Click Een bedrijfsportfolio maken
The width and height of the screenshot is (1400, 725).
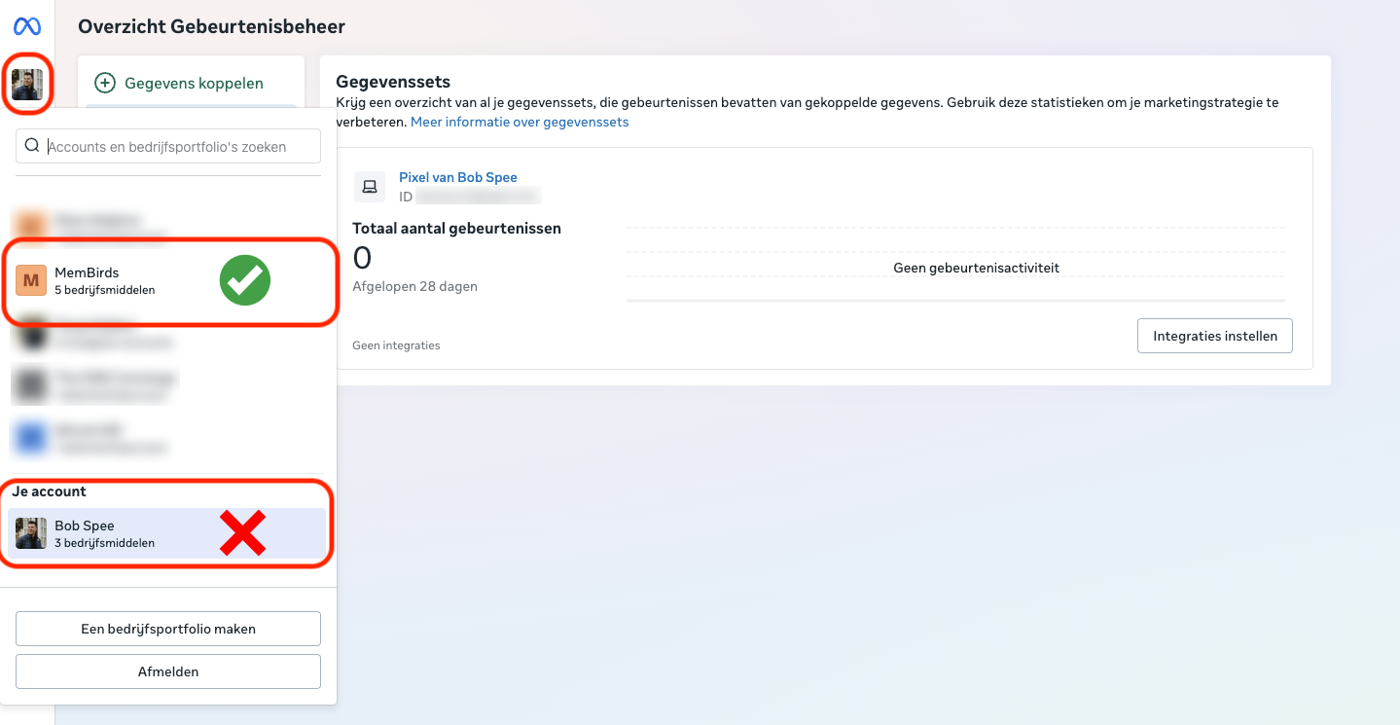[168, 629]
